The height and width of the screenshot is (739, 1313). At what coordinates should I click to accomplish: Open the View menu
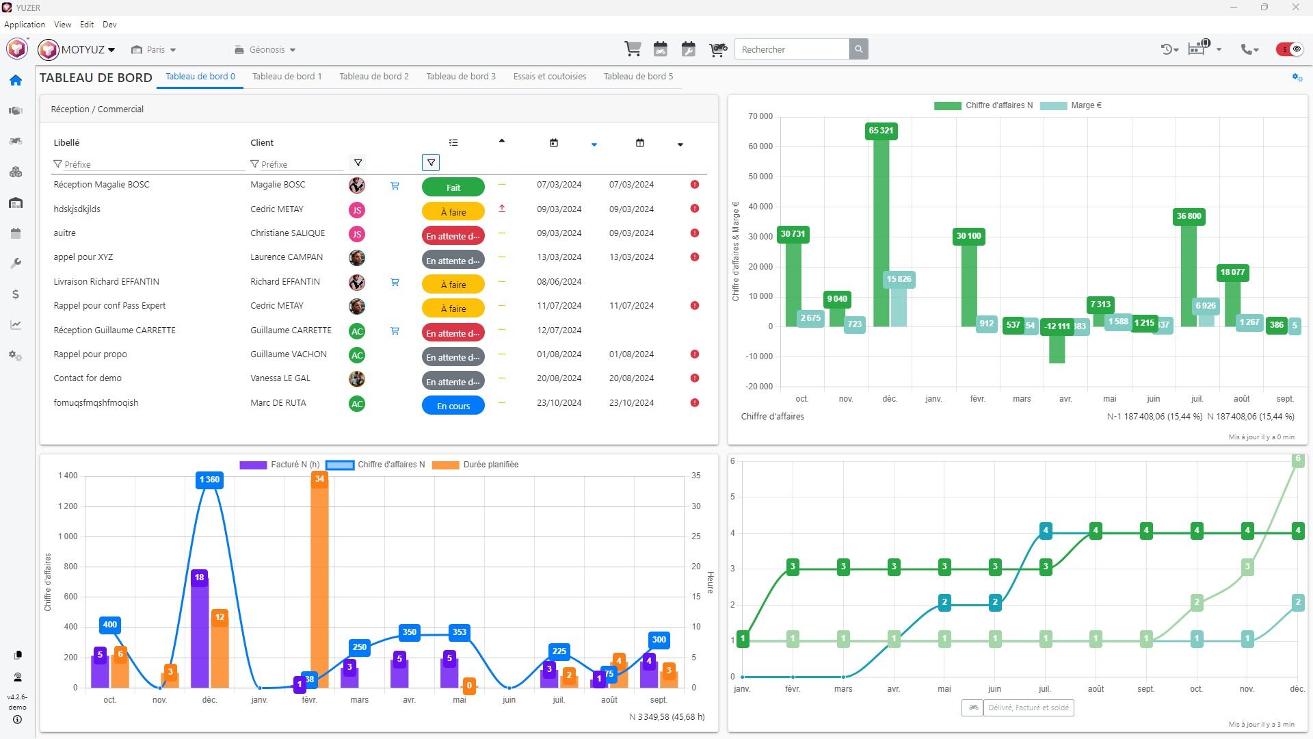pos(62,25)
